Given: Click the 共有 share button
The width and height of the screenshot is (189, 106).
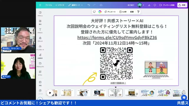Looking at the screenshot, I should pyautogui.click(x=182, y=5).
